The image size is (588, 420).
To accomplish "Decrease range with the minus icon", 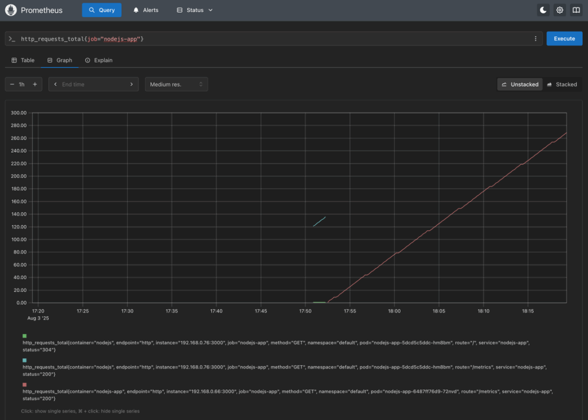I will (12, 84).
